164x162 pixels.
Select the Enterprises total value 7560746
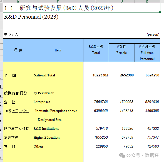pos(101,102)
